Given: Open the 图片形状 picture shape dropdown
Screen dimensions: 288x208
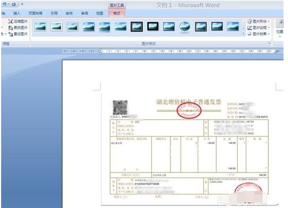Looking at the screenshot, I should 258,21.
